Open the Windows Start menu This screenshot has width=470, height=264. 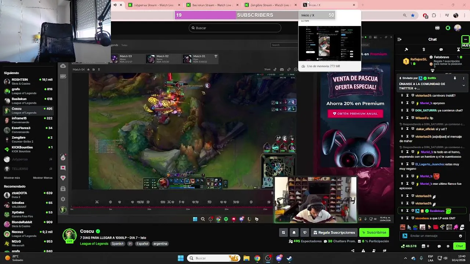pos(181,258)
